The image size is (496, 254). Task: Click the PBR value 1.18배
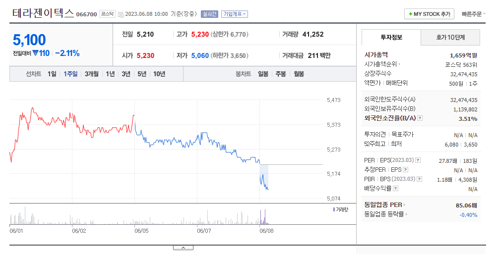444,180
